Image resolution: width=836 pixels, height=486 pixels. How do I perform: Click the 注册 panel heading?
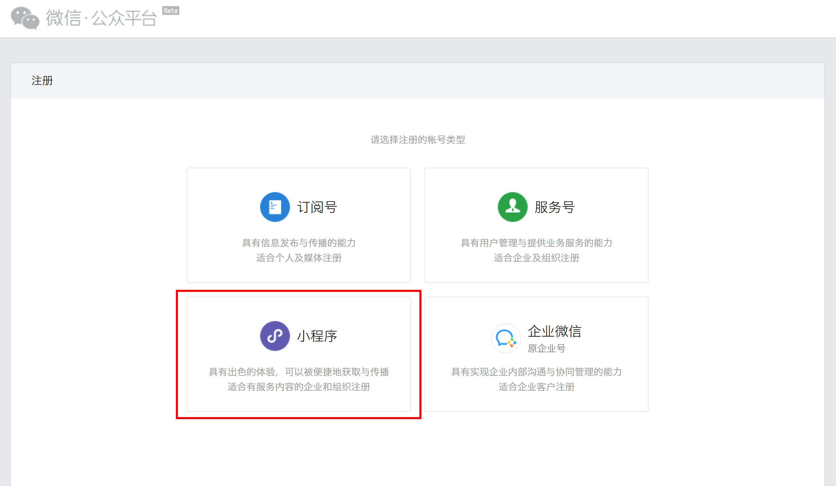(42, 81)
